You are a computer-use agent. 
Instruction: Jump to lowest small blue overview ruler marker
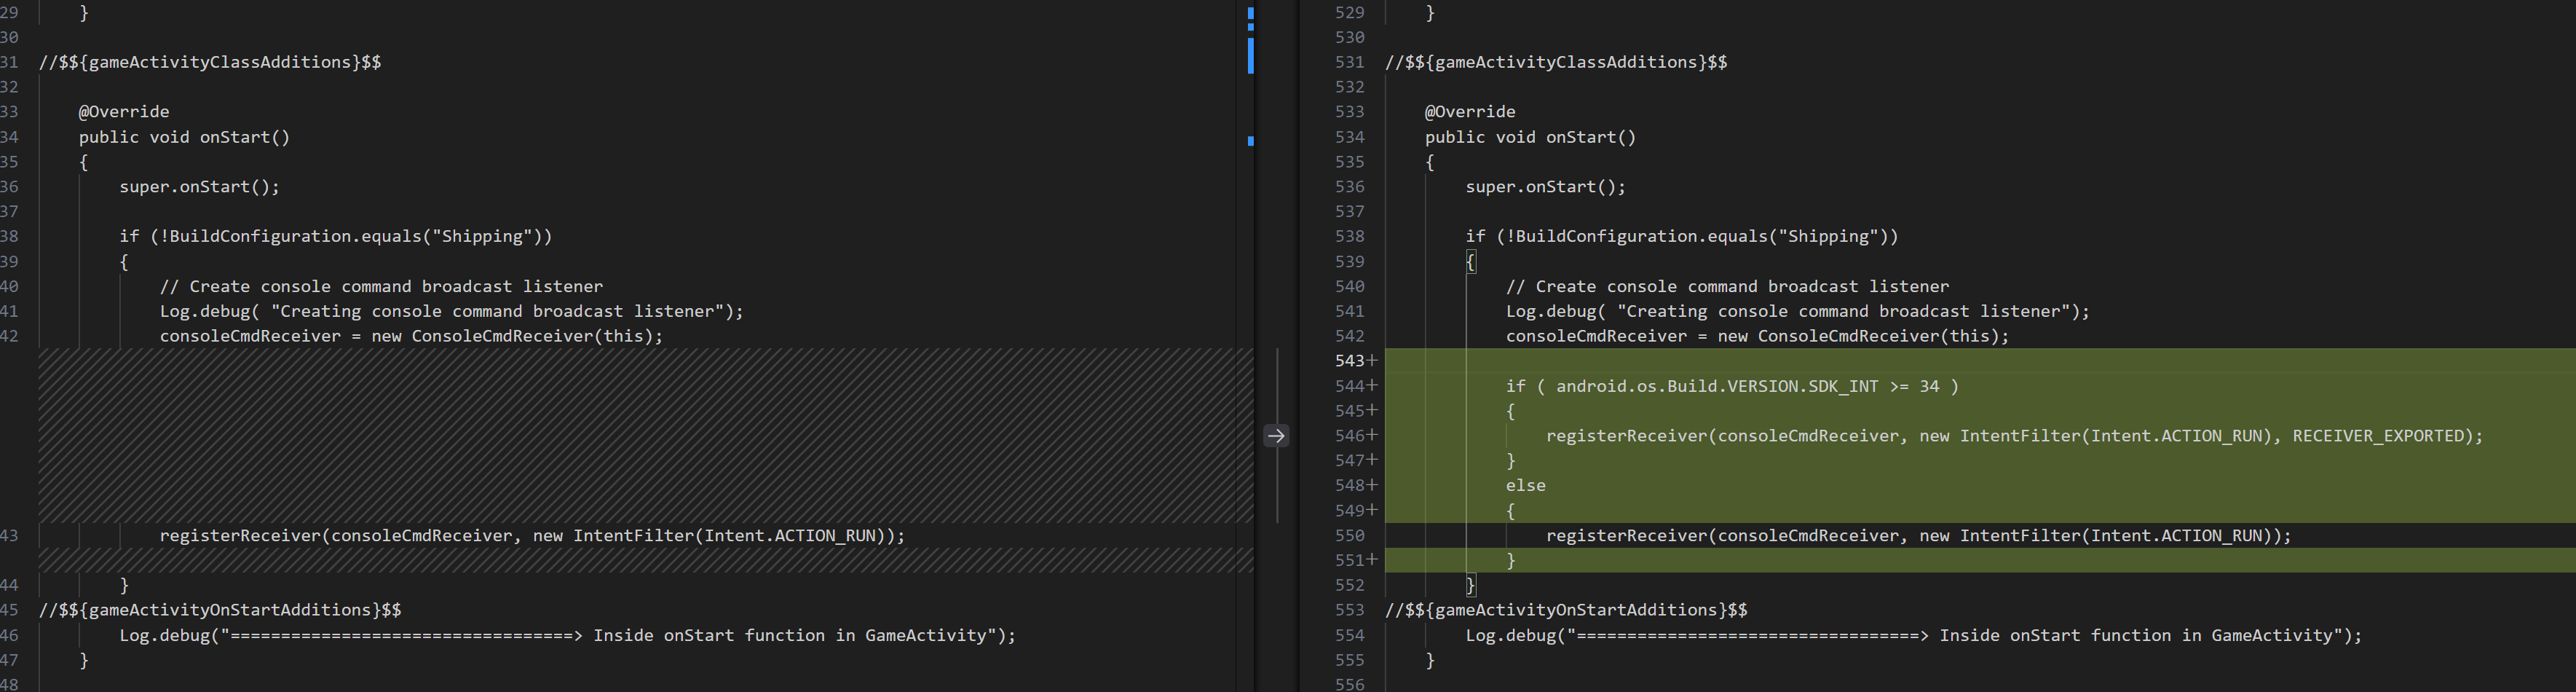point(1250,141)
